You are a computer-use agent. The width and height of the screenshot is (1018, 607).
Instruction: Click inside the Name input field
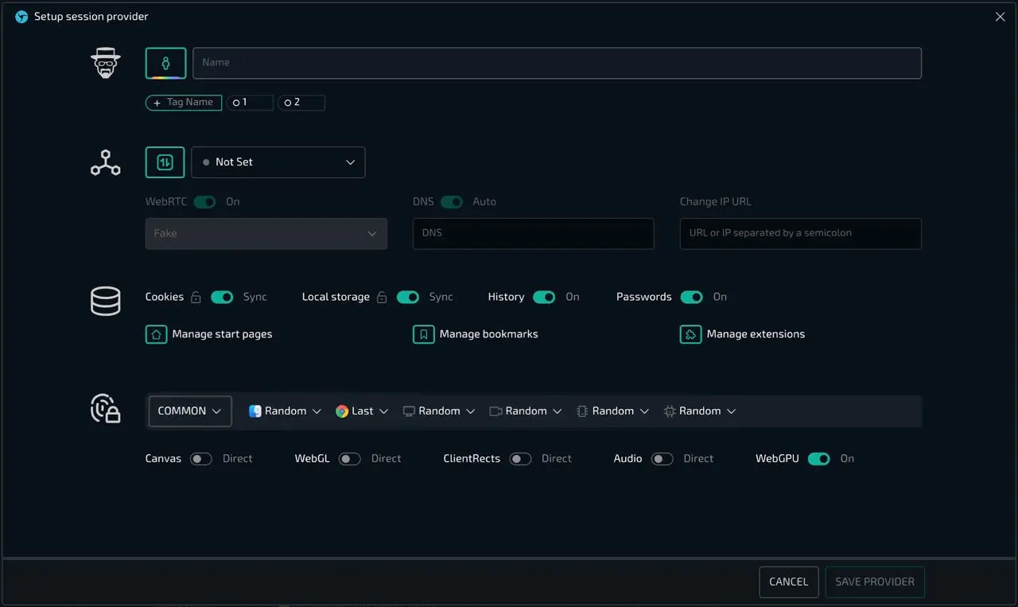pos(557,63)
